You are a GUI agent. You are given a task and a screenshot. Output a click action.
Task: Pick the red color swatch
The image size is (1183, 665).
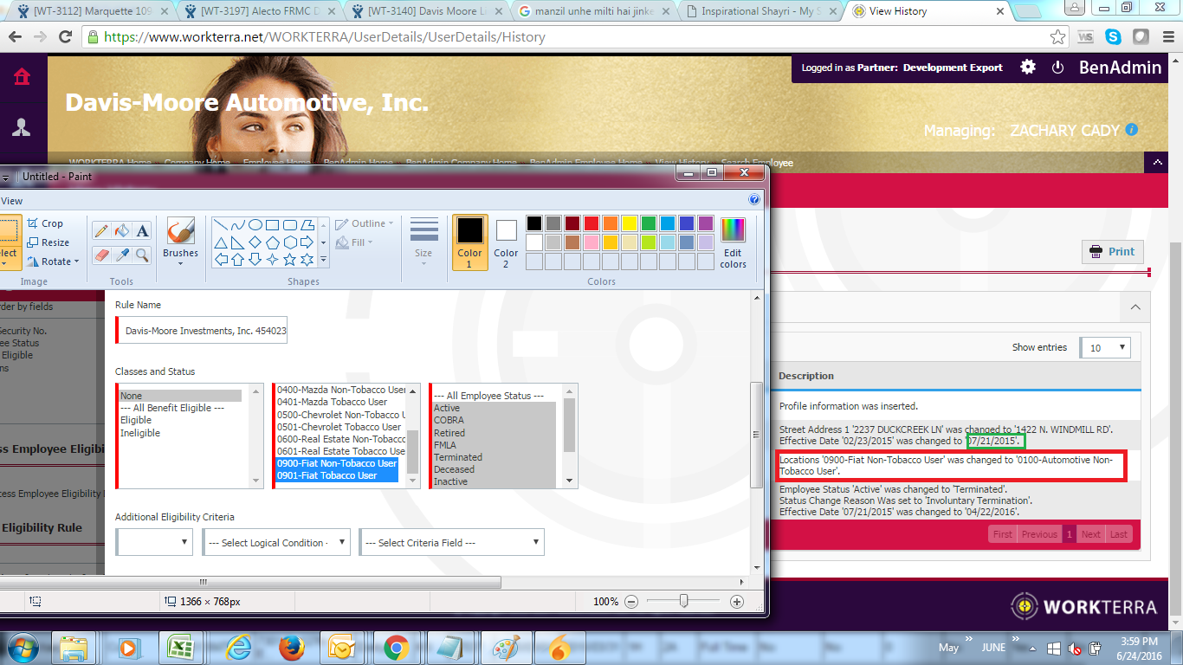(591, 223)
